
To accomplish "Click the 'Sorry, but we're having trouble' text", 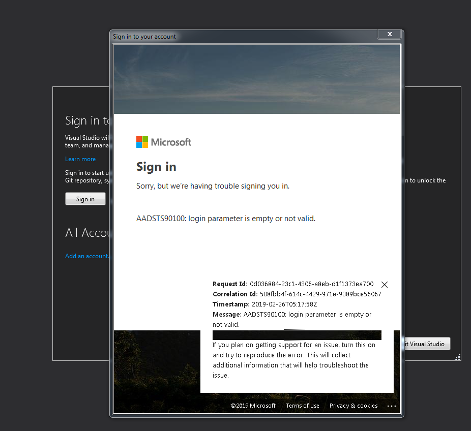I will click(213, 186).
